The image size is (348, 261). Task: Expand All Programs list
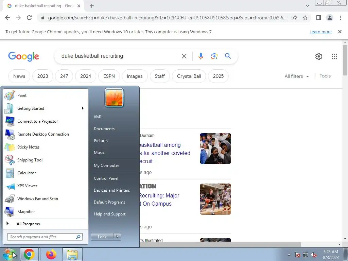coord(28,224)
